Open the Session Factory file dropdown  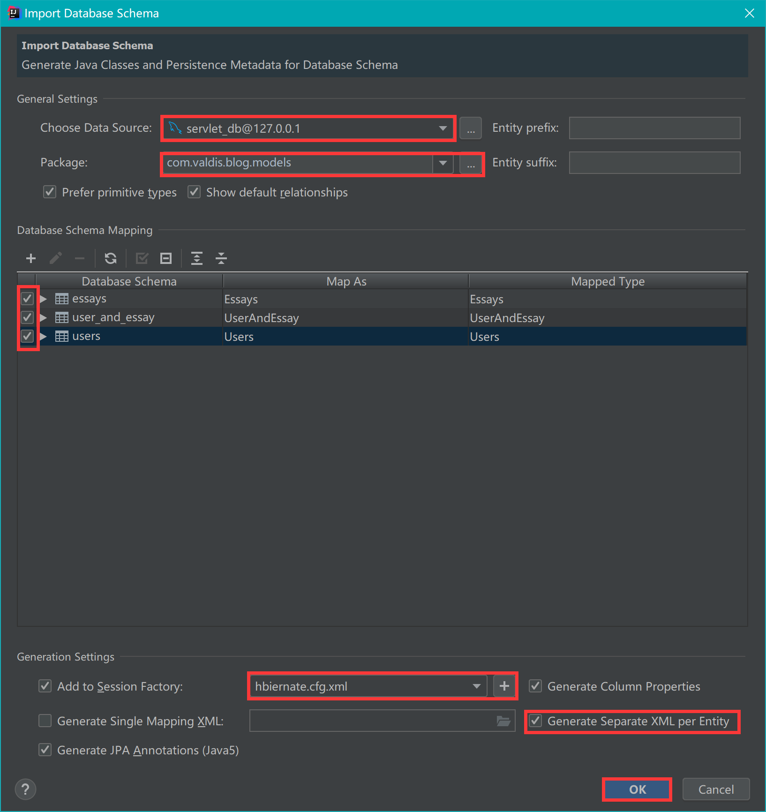pos(476,686)
